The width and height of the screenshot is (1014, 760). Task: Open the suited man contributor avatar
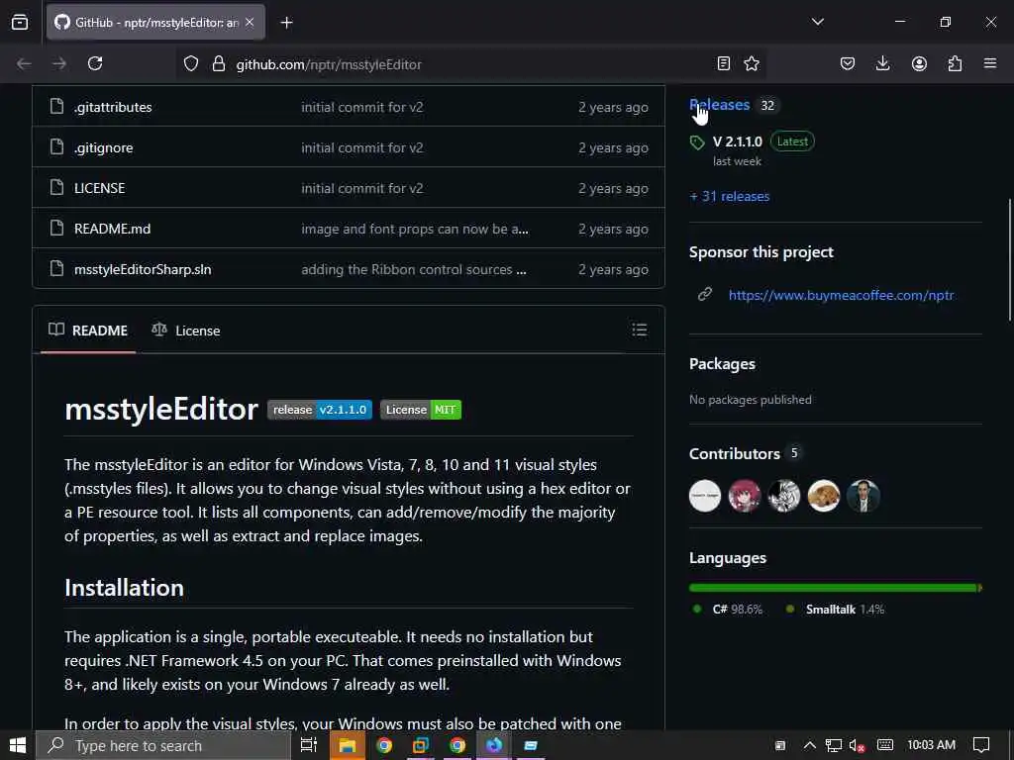tap(863, 497)
